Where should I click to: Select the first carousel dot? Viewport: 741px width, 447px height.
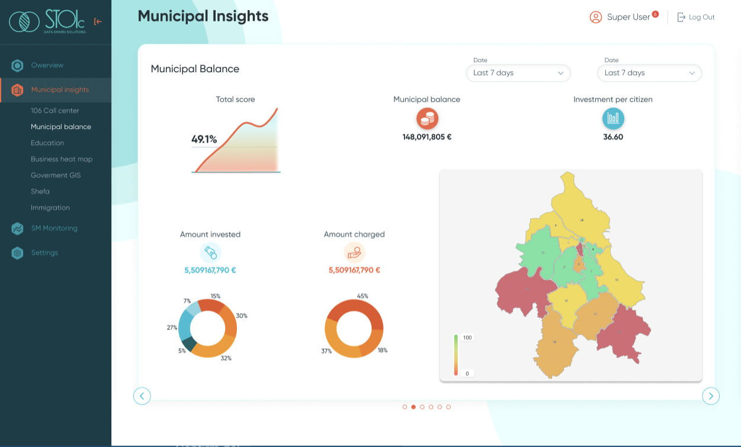pos(405,407)
